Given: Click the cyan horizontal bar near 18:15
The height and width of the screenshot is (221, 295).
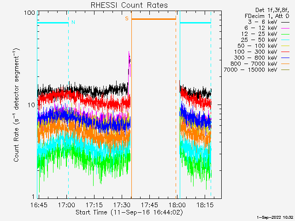Looking at the screenshot, I should click(195, 23).
